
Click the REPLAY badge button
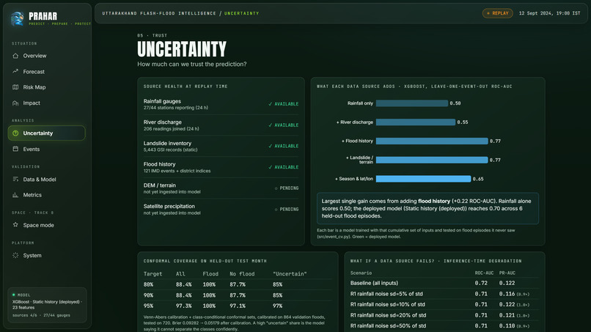point(498,13)
